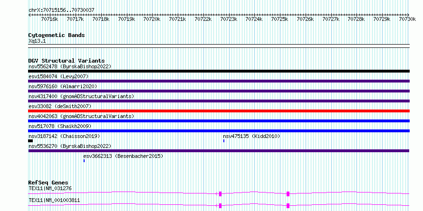Open the nsv5976160 (Almarri2020) label
Viewport: 423px width, 211px height.
click(x=63, y=86)
